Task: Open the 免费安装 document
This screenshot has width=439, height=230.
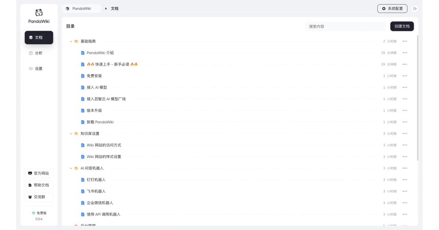Action: [94, 76]
